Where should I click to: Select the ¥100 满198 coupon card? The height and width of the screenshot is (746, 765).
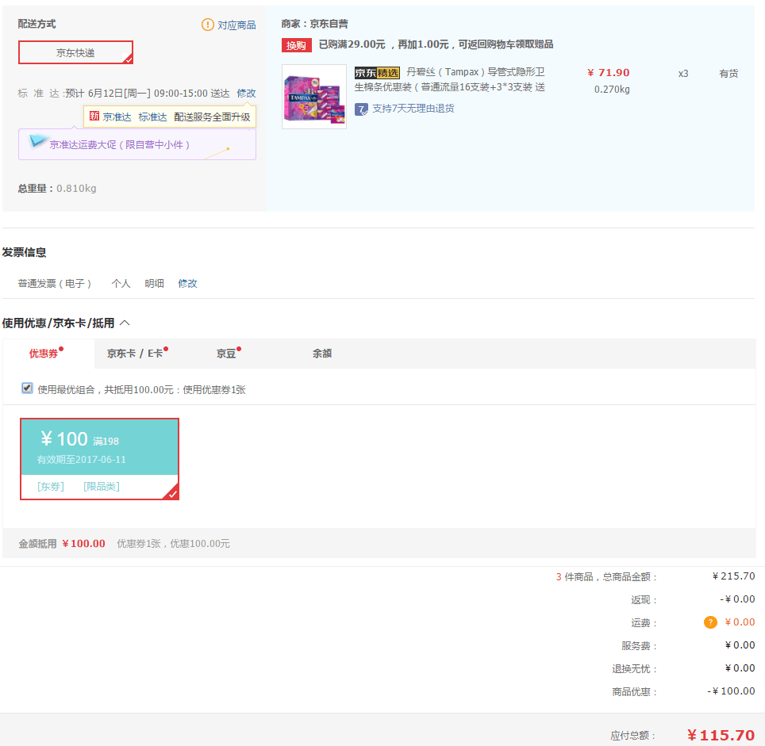tap(99, 458)
